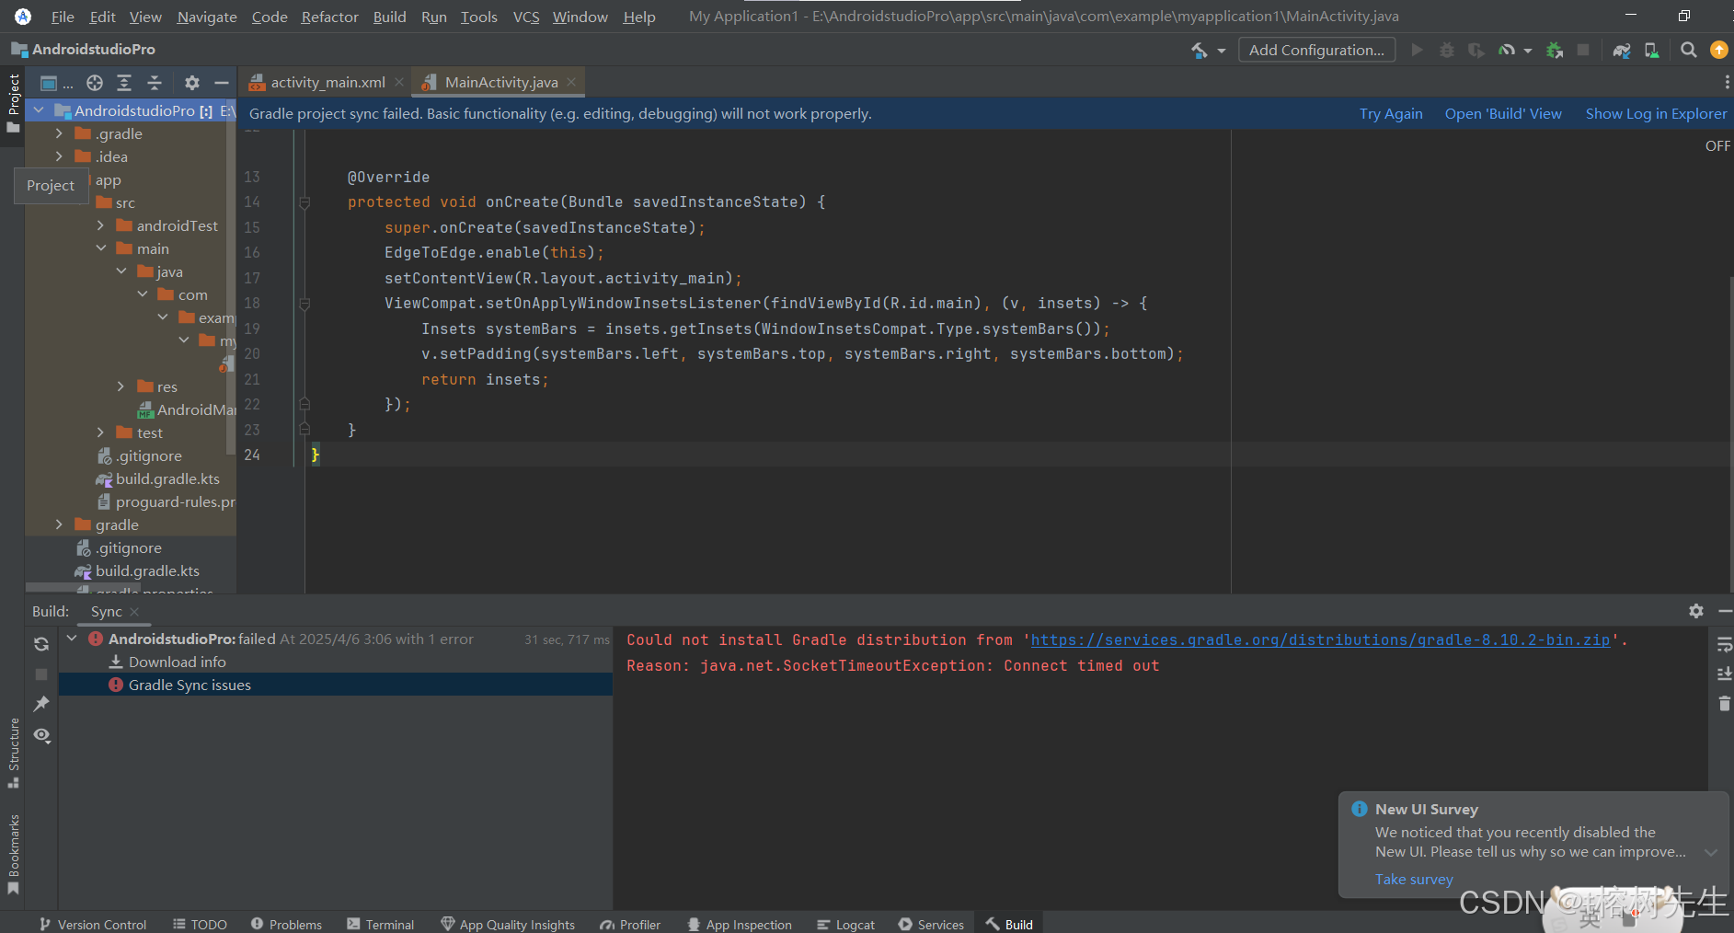This screenshot has width=1734, height=933.
Task: Click the soft-wrap icon beside build output
Action: (1724, 645)
